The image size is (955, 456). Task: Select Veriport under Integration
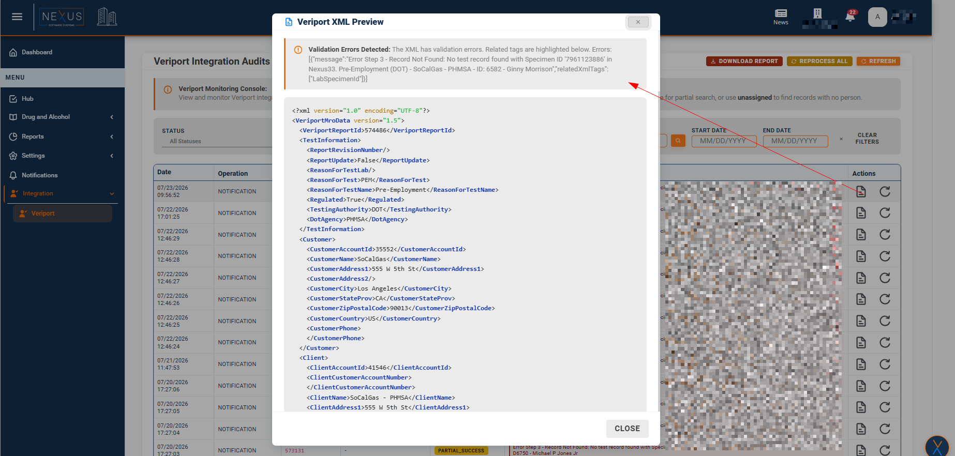click(63, 214)
